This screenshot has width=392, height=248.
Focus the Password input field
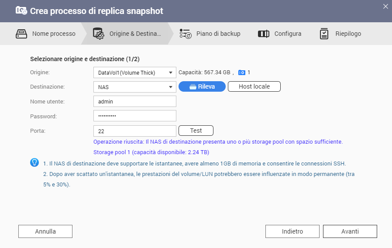coord(135,116)
